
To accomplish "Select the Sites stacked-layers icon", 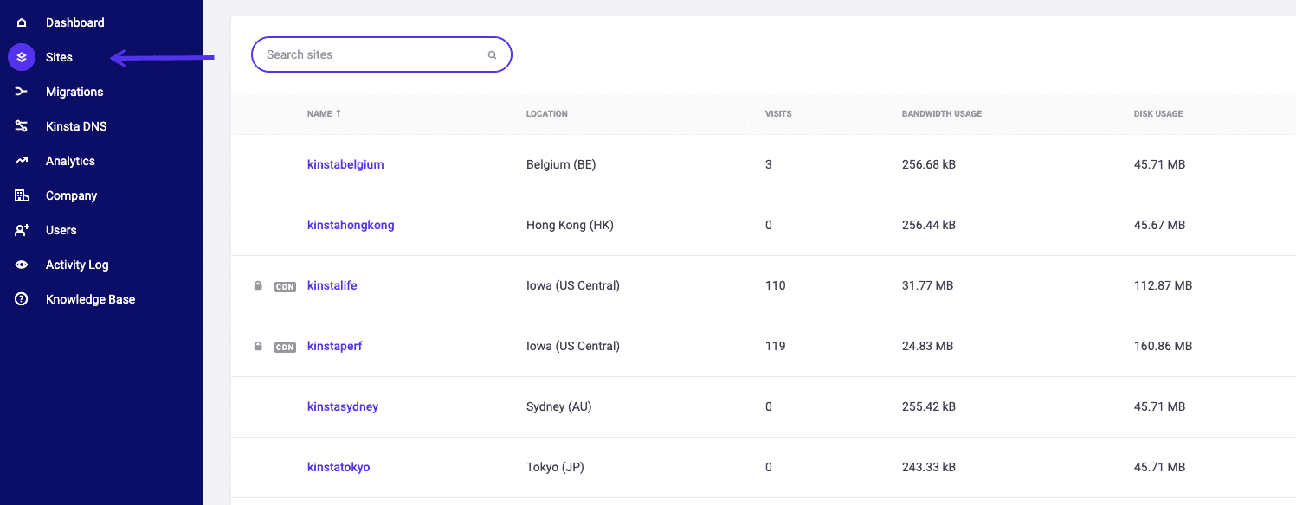I will (x=22, y=56).
